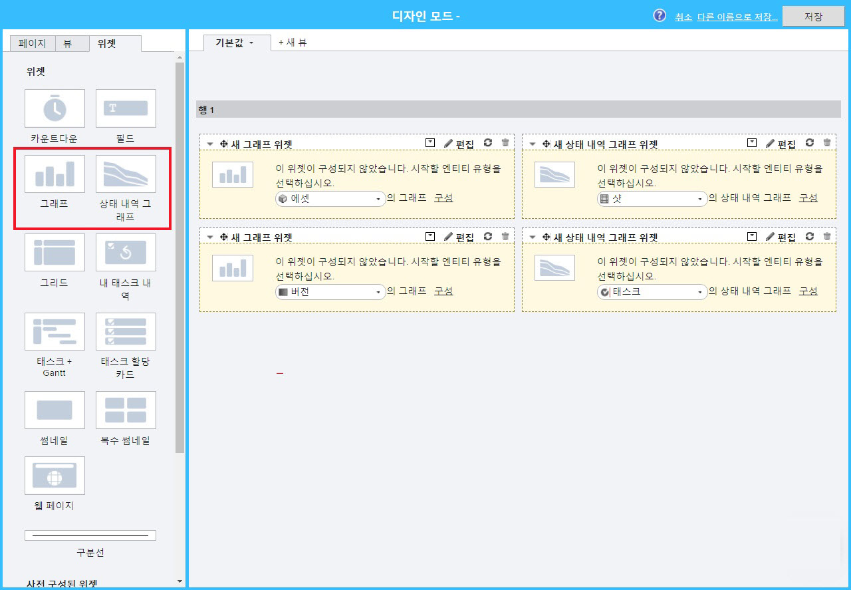Image resolution: width=851 pixels, height=590 pixels.
Task: Delete the 샷 status history widget
Action: click(827, 143)
